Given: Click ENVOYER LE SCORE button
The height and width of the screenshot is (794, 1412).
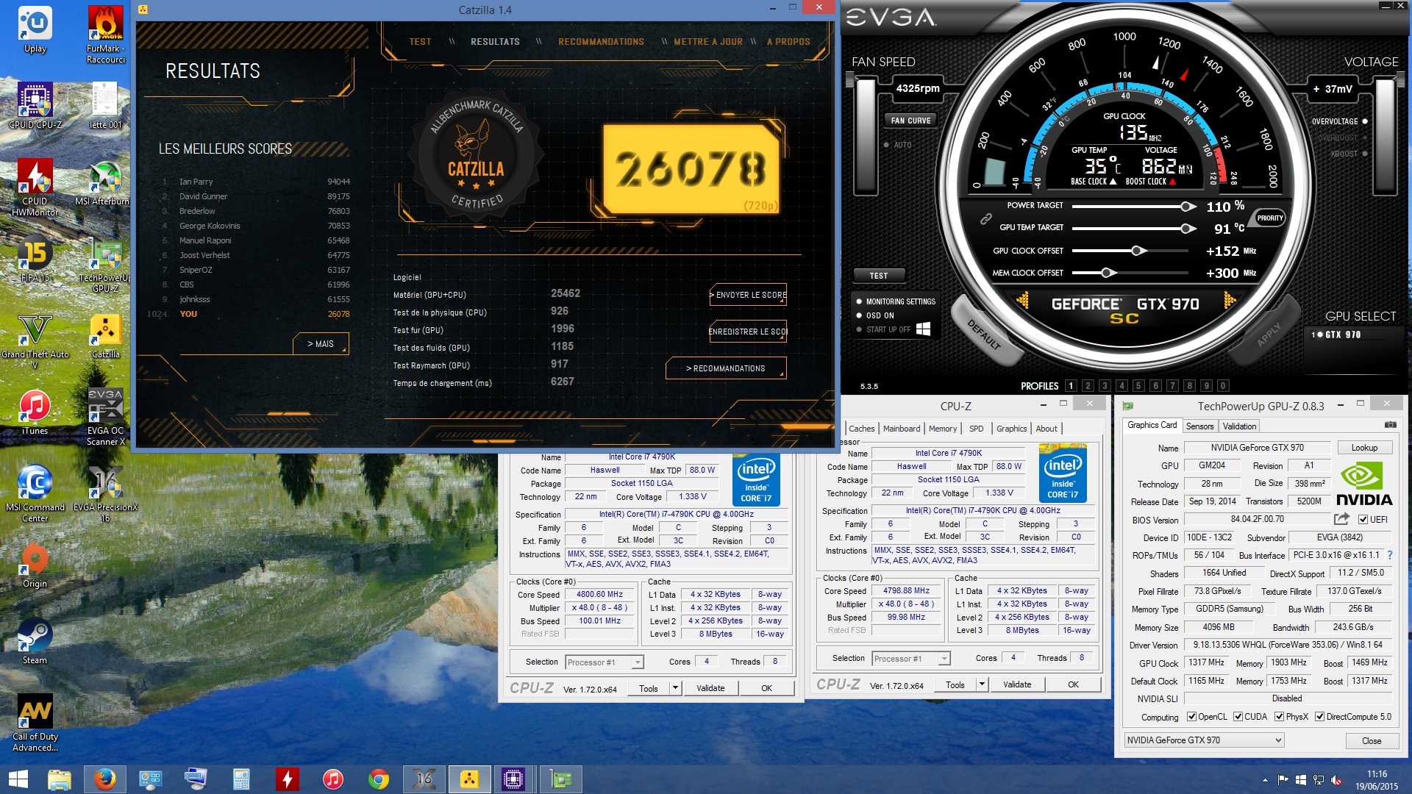Looking at the screenshot, I should [x=748, y=295].
